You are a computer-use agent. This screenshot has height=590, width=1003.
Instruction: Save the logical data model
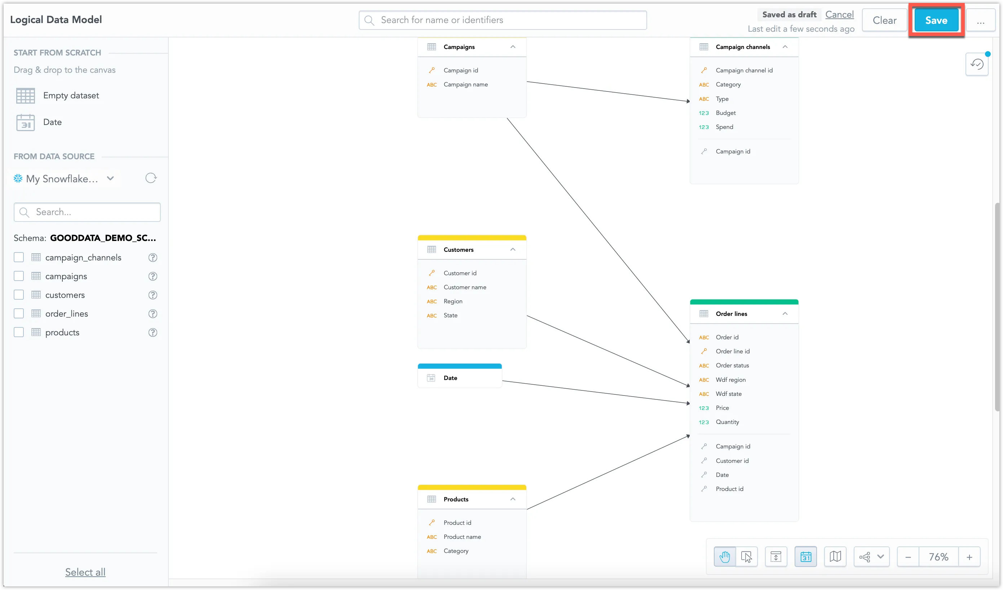tap(936, 20)
